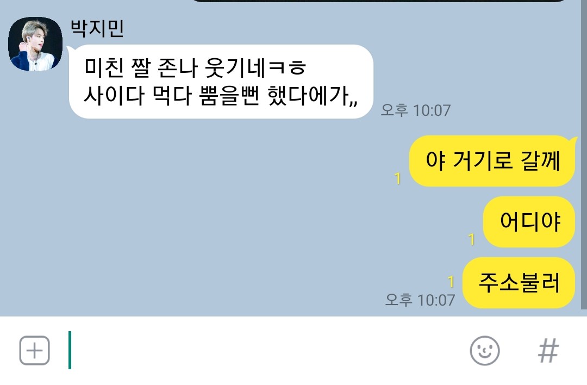Tap the tail of 박지민's white bubble
Viewport: 587px width, 385px height.
click(70, 50)
